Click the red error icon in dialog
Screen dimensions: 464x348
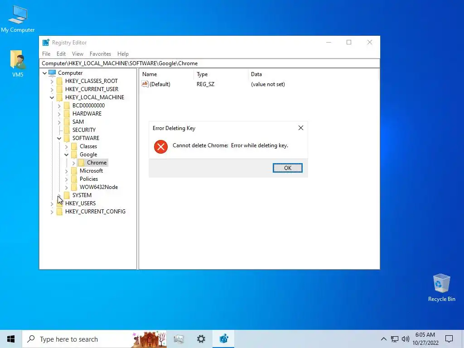tap(161, 146)
